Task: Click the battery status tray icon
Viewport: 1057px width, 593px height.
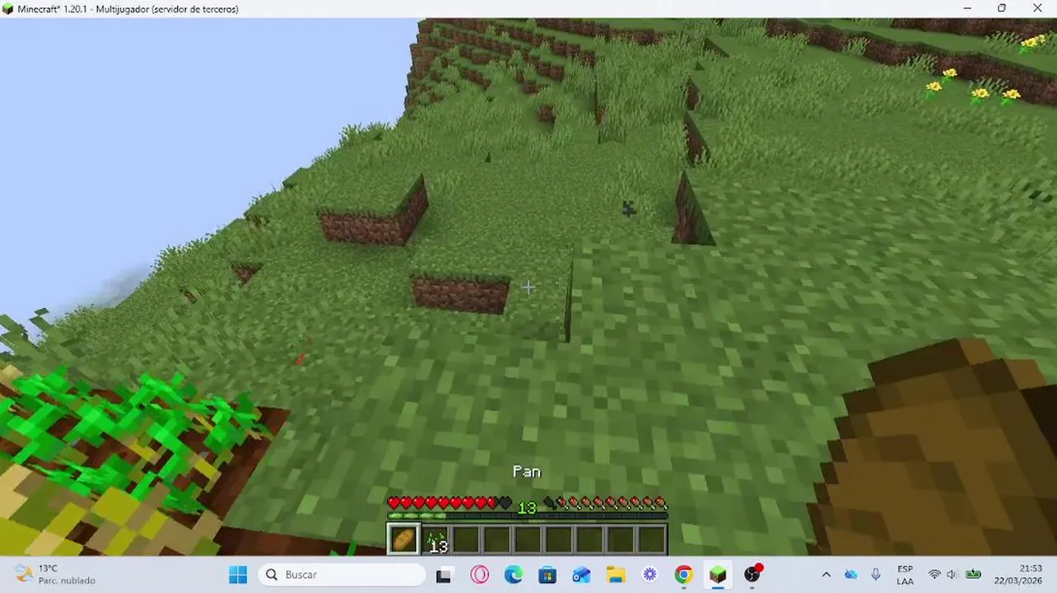Action: pos(973,575)
